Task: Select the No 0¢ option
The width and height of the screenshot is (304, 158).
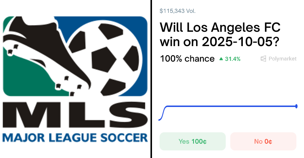Action: tap(263, 141)
